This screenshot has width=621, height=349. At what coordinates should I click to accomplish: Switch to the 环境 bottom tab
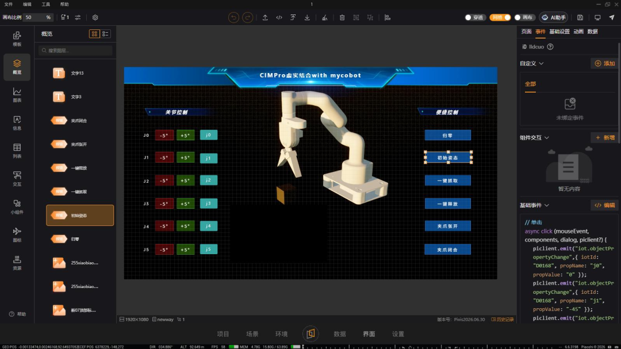pos(281,334)
